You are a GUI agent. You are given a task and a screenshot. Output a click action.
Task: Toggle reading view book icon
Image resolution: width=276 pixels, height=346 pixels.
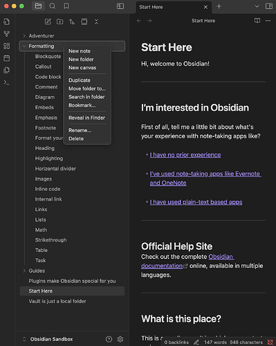[257, 21]
